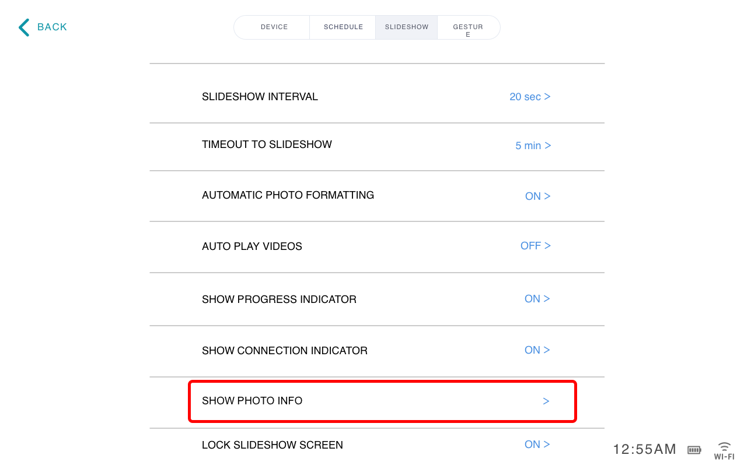Toggle Lock Slideshow Screen ON value
Image resolution: width=737 pixels, height=462 pixels.
pos(537,445)
